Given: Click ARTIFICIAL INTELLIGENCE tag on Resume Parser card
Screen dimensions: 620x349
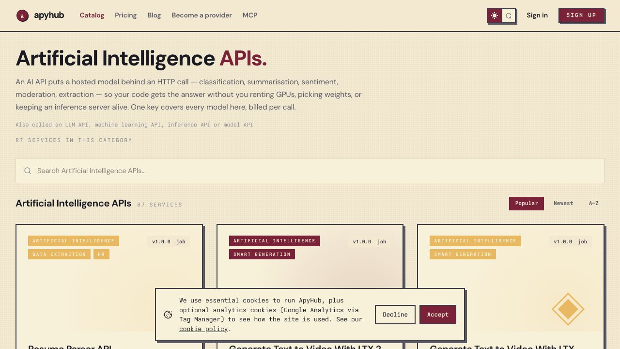Looking at the screenshot, I should 74,241.
